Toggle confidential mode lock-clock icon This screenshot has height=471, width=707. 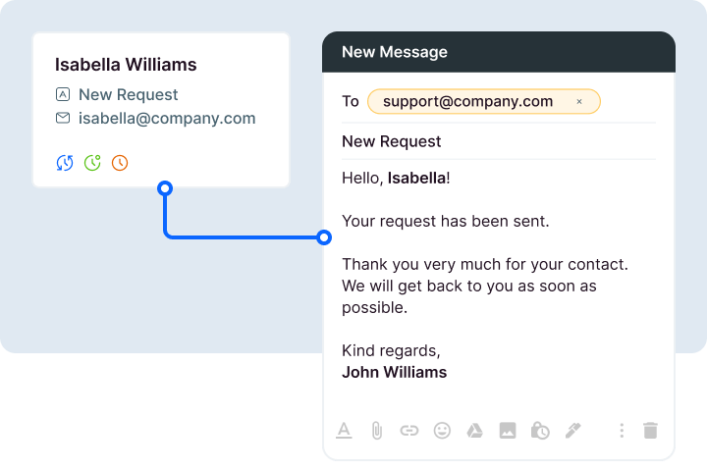coord(540,430)
